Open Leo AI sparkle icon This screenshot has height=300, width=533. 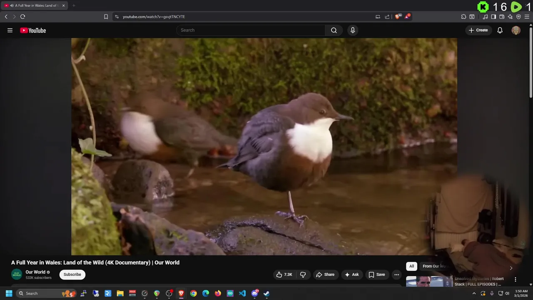click(510, 17)
